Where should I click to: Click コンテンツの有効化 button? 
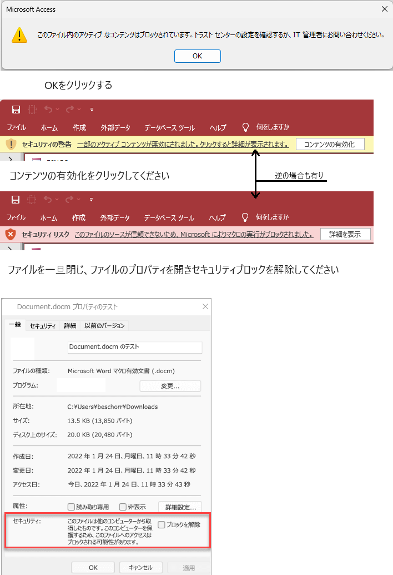[x=330, y=144]
